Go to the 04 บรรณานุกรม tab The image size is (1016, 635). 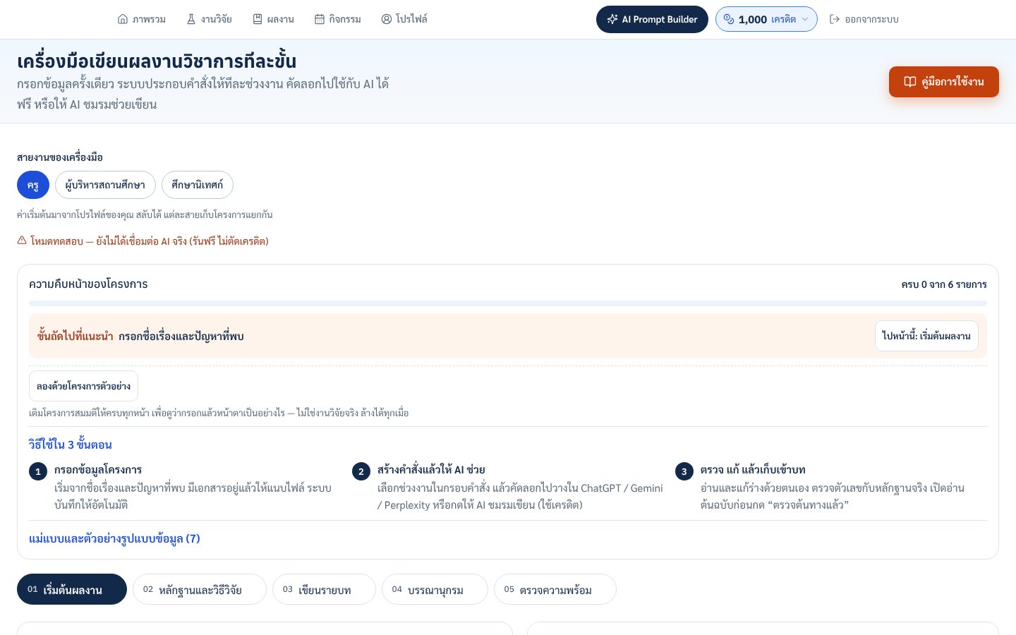[435, 589]
